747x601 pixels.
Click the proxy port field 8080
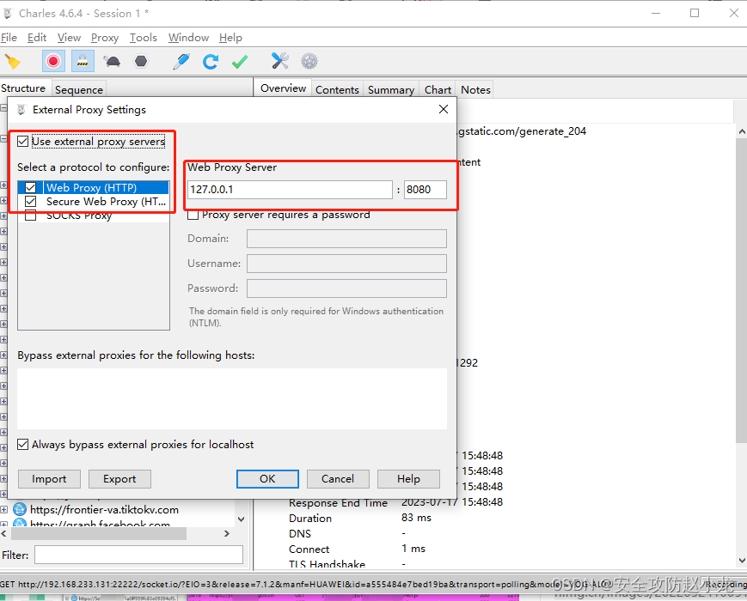tap(426, 190)
